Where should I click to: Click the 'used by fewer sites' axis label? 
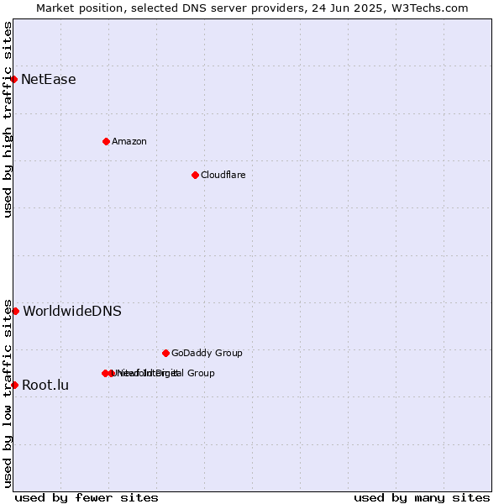[87, 498]
